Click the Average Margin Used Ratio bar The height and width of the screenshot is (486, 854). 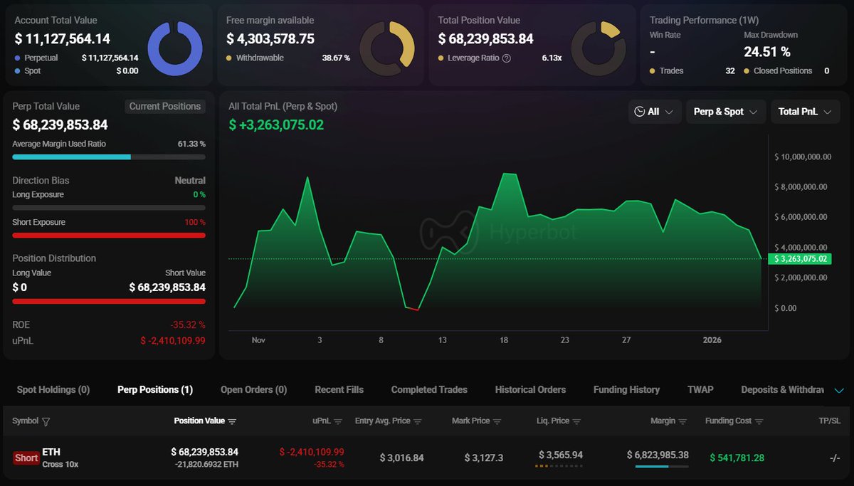(x=109, y=157)
